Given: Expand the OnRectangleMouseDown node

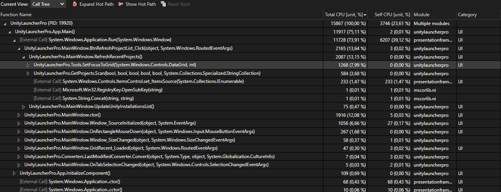Looking at the screenshot, I should [x=19, y=131].
